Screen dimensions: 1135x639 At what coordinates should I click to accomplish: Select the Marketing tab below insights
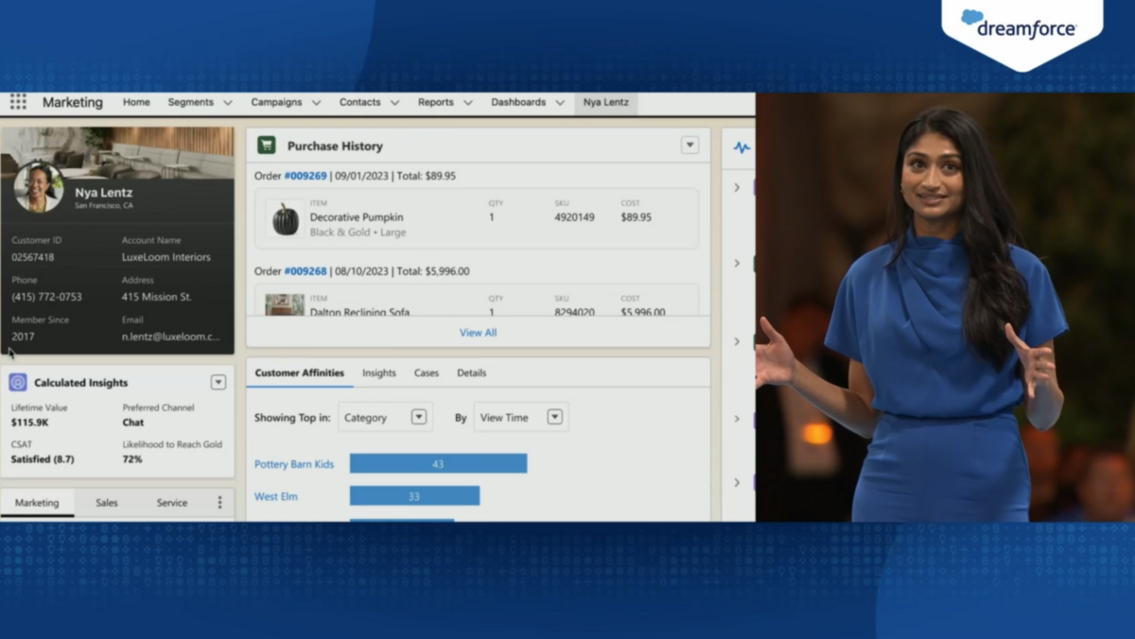pos(37,503)
